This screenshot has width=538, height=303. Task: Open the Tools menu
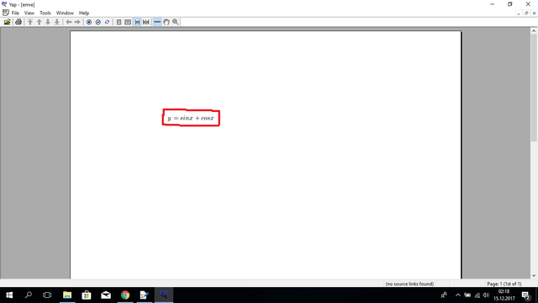45,13
